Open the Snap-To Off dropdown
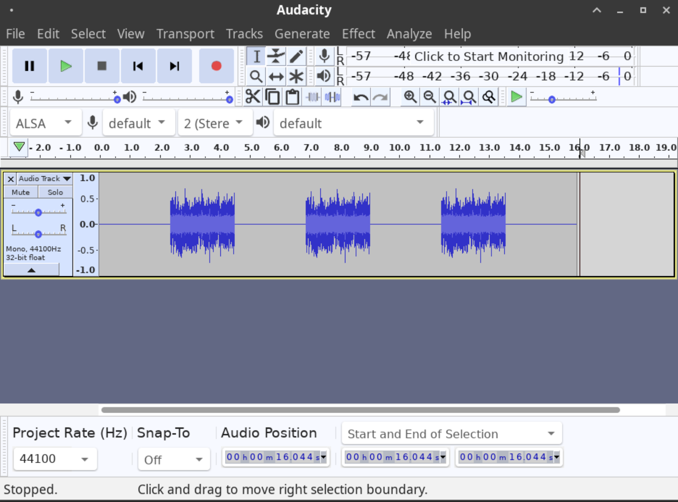 point(174,460)
